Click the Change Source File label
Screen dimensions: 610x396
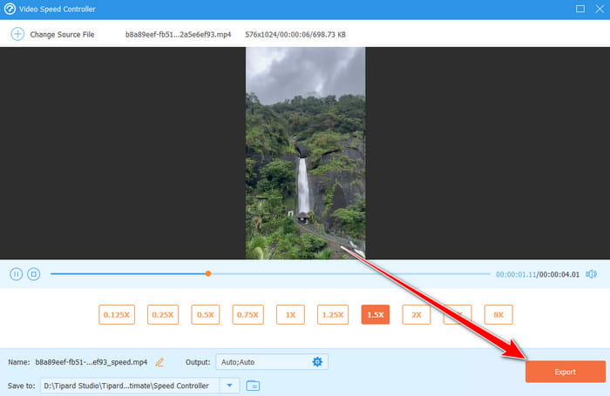click(61, 34)
